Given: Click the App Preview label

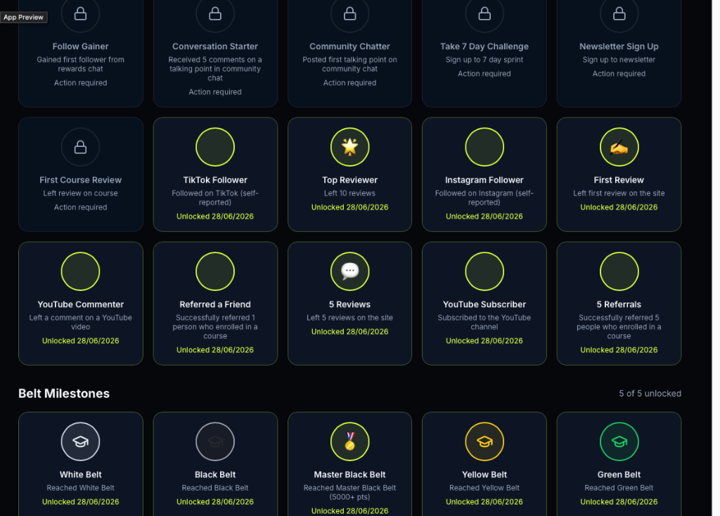Looking at the screenshot, I should [x=23, y=17].
